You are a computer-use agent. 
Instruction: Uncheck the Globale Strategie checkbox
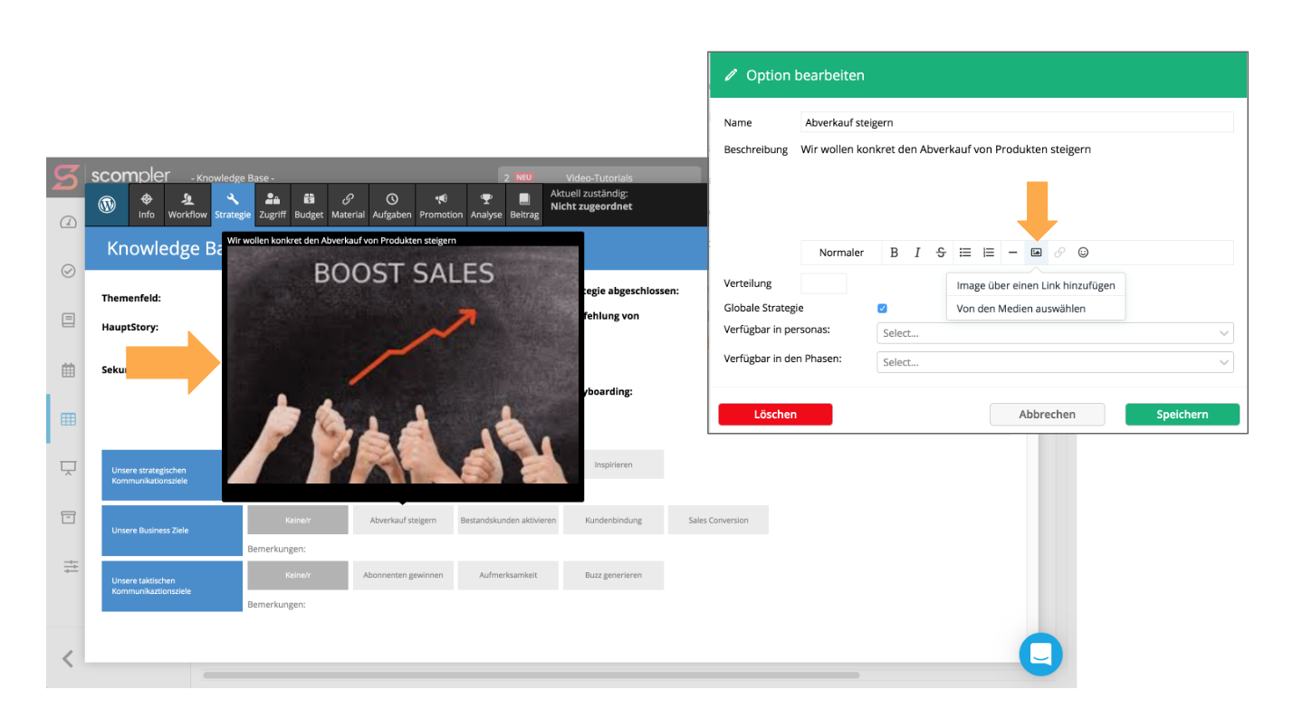(x=882, y=309)
